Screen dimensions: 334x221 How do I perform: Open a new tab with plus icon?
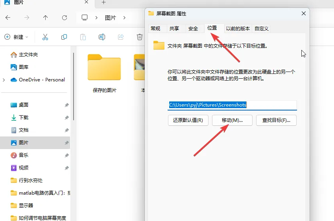(104, 2)
